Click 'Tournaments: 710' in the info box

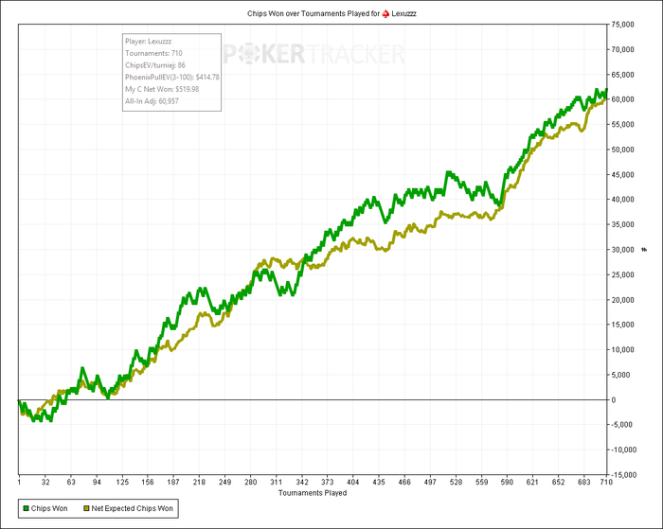point(153,53)
